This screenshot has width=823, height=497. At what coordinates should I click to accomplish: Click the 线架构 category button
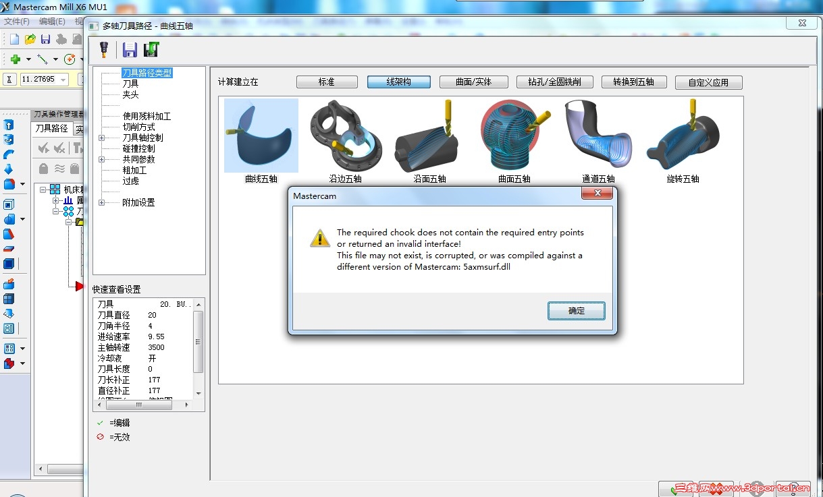coord(398,82)
